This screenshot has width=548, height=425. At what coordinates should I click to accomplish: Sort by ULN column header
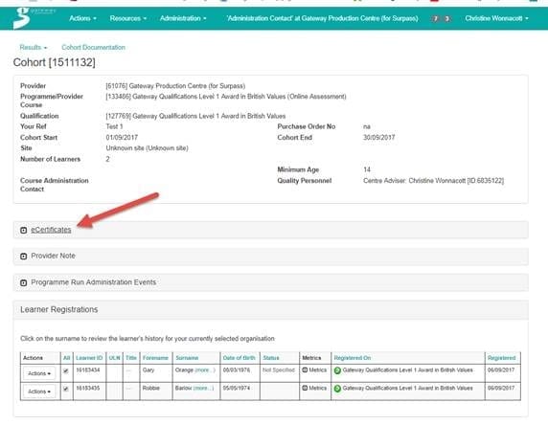pos(114,358)
